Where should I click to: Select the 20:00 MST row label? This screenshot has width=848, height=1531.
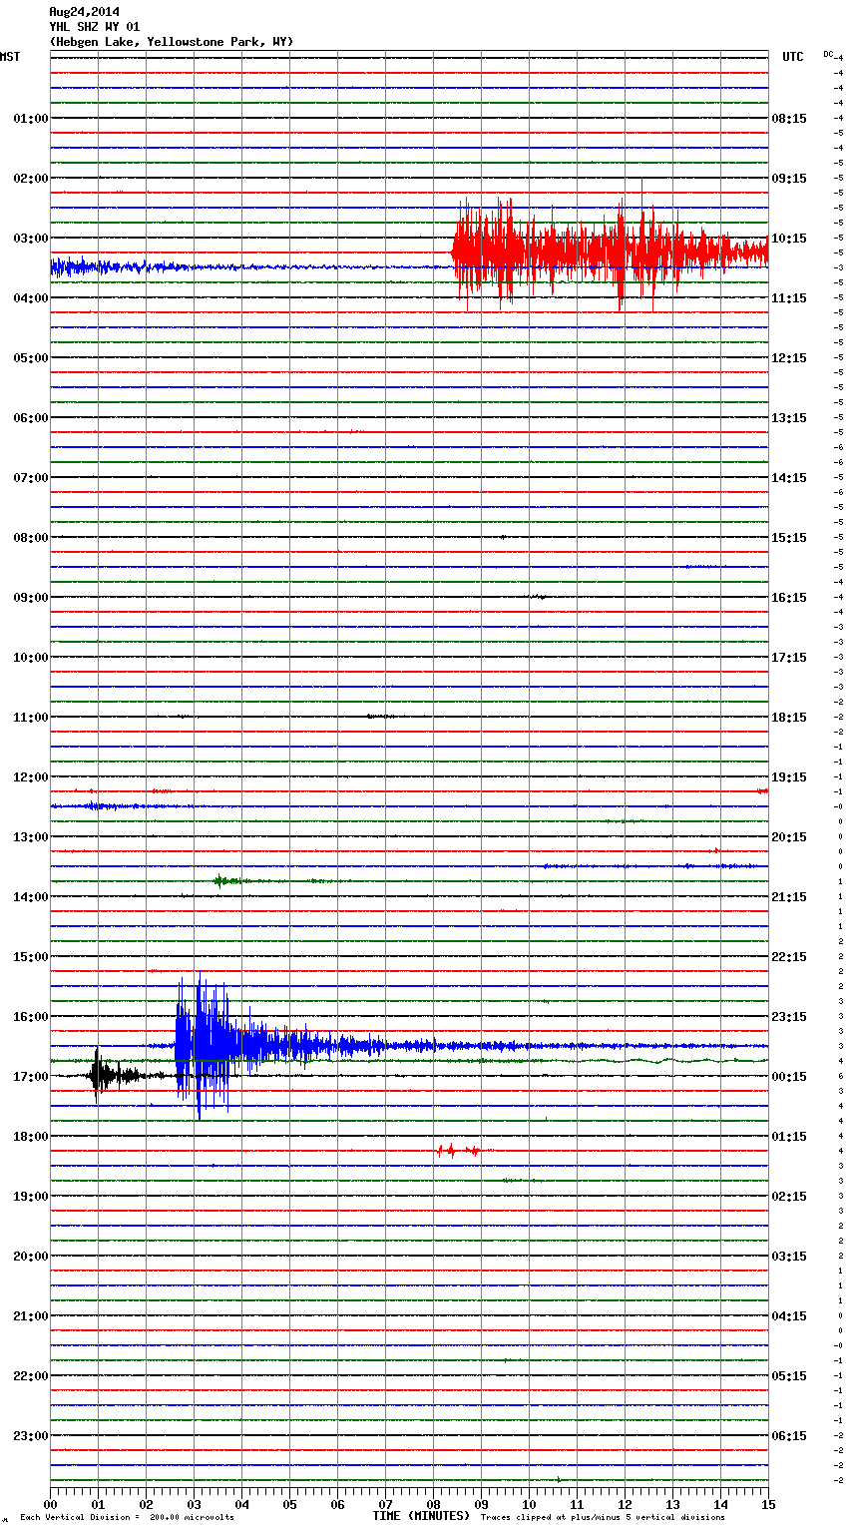click(30, 1257)
